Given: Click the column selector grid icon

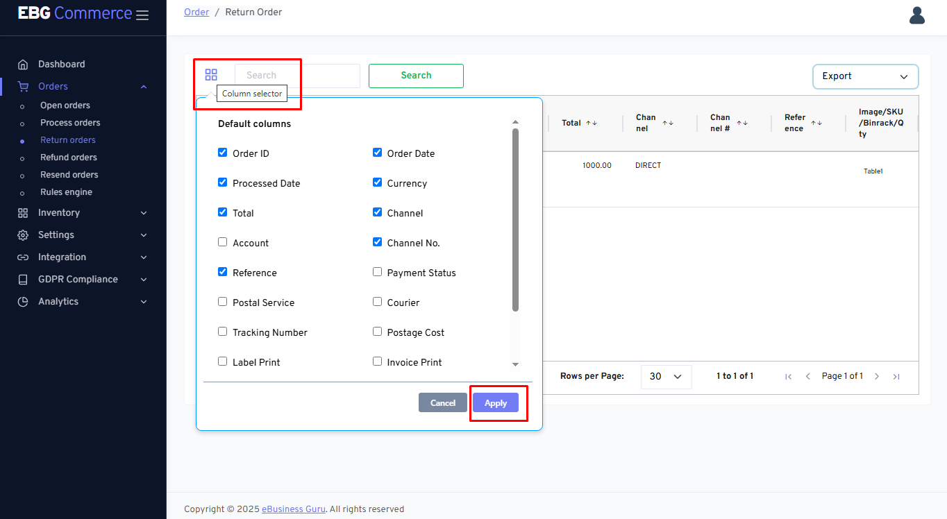Looking at the screenshot, I should tap(211, 75).
